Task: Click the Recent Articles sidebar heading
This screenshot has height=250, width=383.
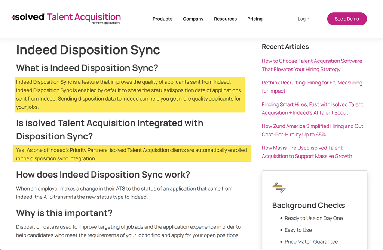Action: (x=285, y=47)
